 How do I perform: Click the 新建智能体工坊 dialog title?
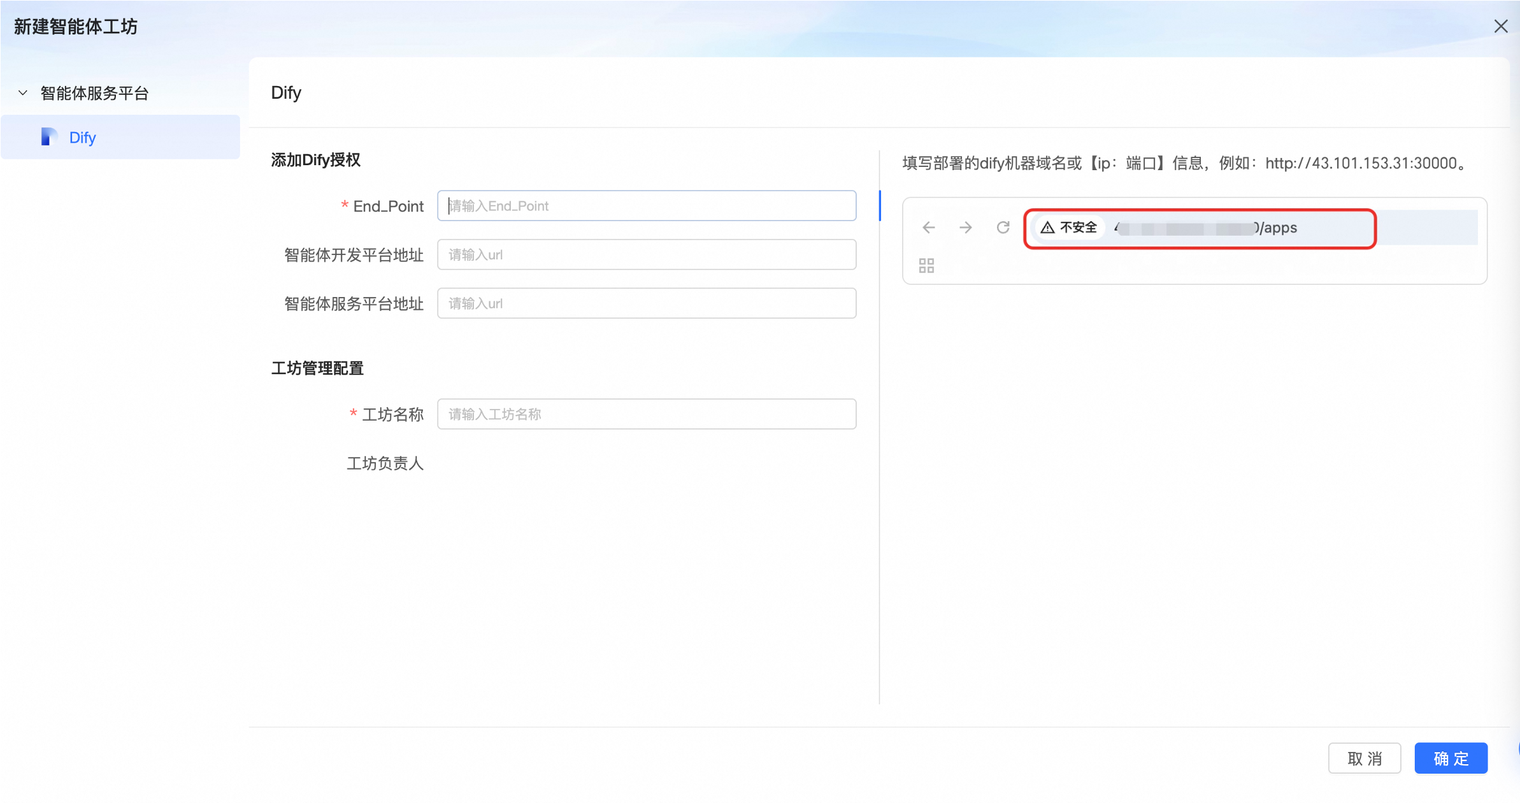click(x=76, y=27)
